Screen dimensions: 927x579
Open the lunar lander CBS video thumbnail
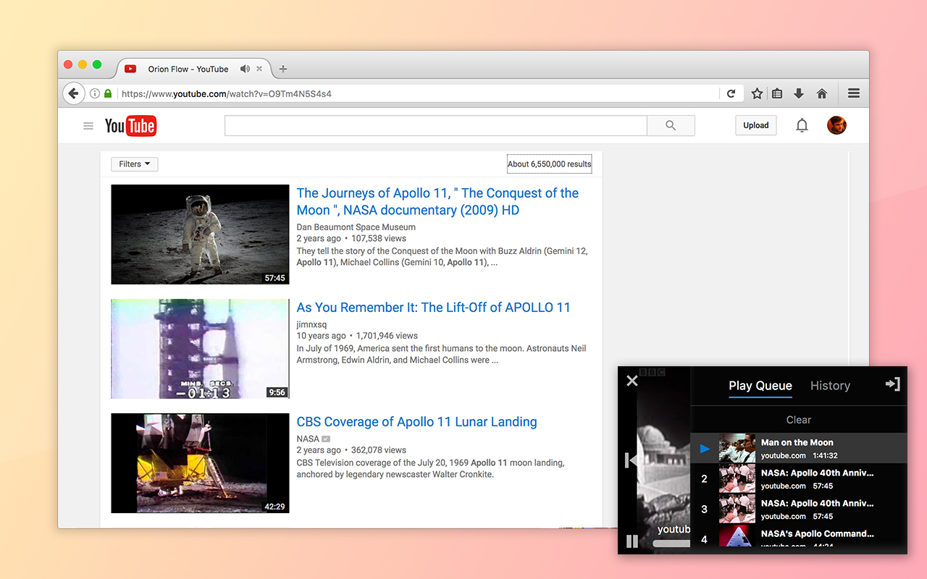(200, 463)
